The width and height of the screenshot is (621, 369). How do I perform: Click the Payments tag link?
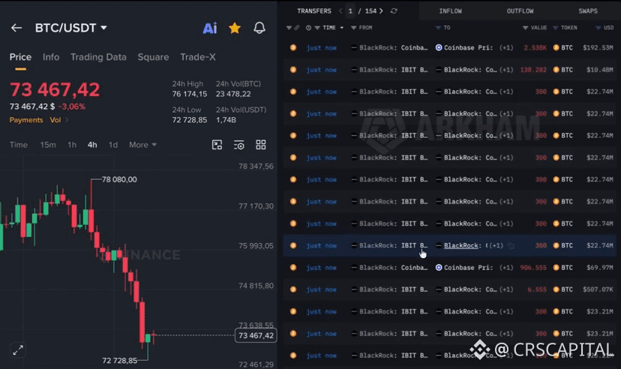pos(26,120)
